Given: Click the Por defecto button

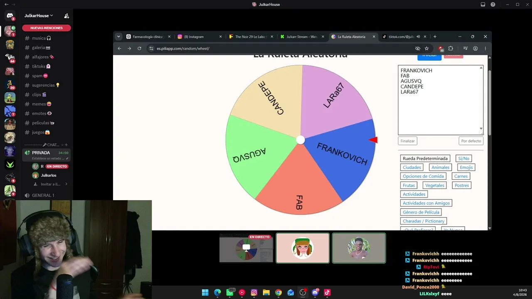Looking at the screenshot, I should point(471,141).
